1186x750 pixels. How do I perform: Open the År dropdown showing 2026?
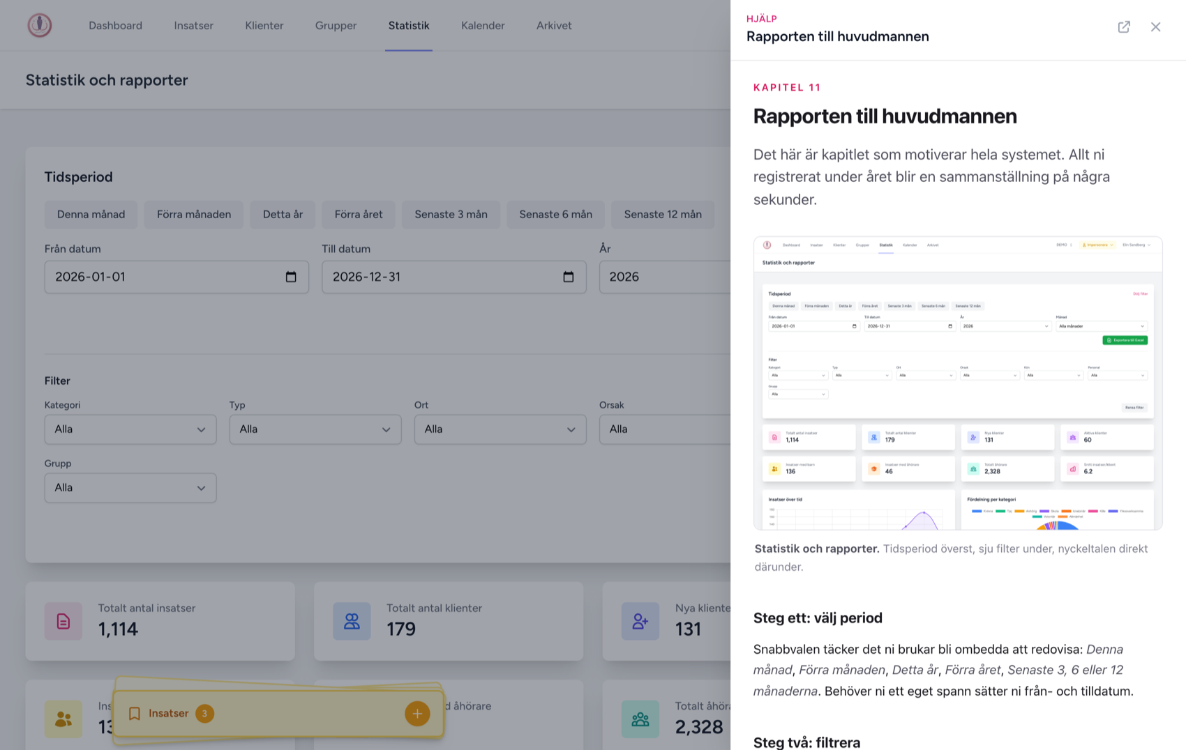(x=665, y=277)
